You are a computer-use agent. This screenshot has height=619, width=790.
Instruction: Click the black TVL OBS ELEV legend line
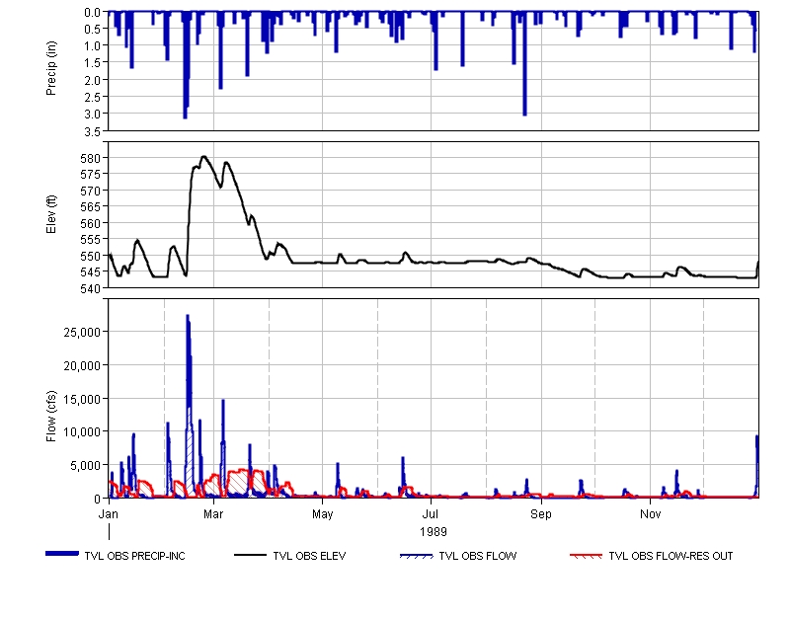[250, 555]
